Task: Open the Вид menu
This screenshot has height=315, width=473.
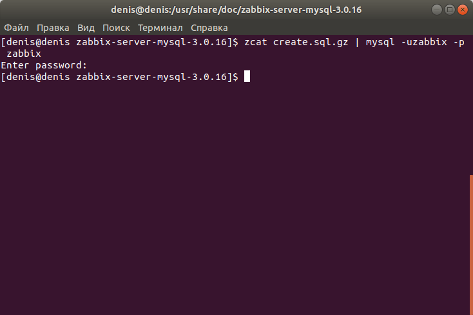Action: point(86,28)
